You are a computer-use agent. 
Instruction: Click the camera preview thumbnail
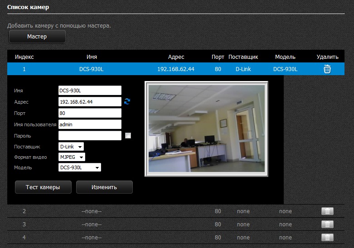[206, 129]
